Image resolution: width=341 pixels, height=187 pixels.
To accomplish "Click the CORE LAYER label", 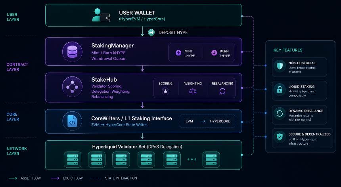I will click(x=13, y=116).
